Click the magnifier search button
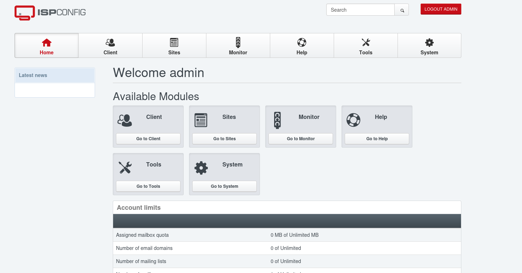The image size is (522, 273). [402, 10]
